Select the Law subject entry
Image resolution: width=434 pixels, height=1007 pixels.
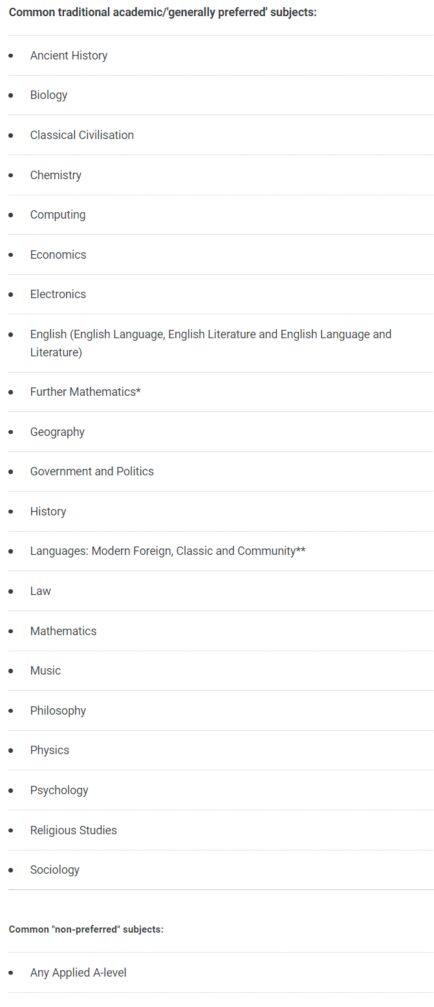(41, 591)
